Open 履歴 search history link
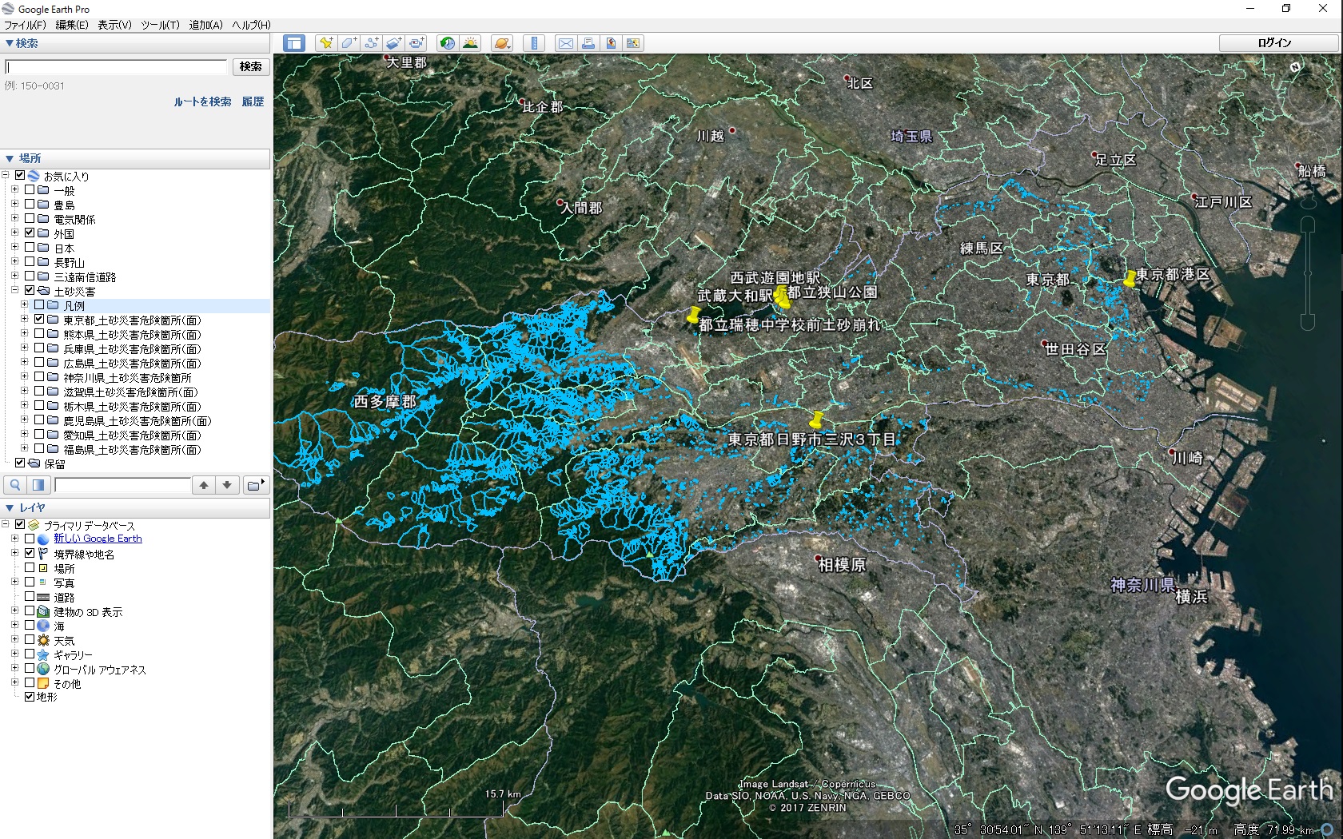Viewport: 1343px width, 839px height. (253, 101)
